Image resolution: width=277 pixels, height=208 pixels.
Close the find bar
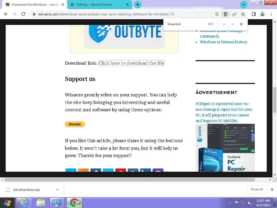[x=241, y=24]
